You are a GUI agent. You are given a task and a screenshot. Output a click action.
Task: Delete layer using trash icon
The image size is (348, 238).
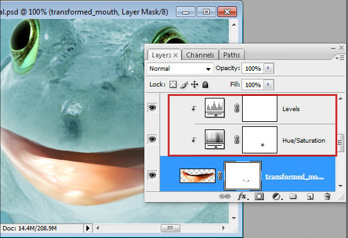(x=327, y=196)
